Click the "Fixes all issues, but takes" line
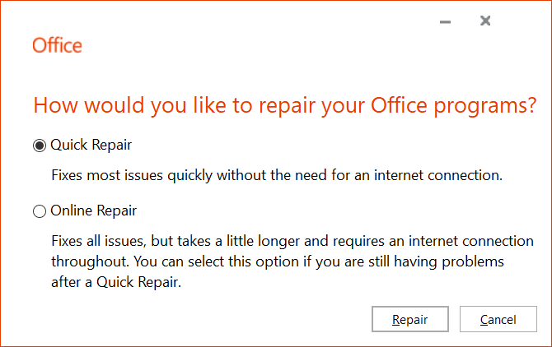 coord(135,242)
